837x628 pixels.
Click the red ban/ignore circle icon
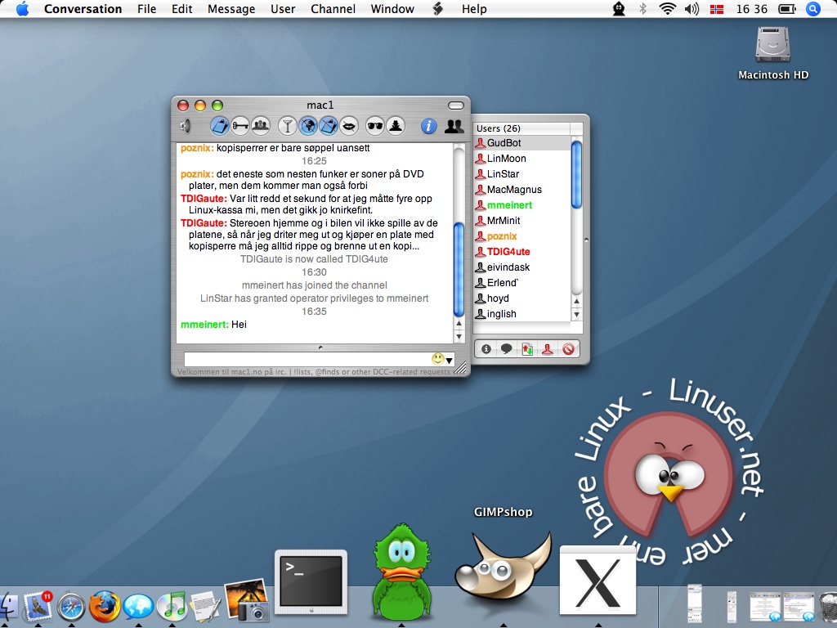tap(568, 349)
